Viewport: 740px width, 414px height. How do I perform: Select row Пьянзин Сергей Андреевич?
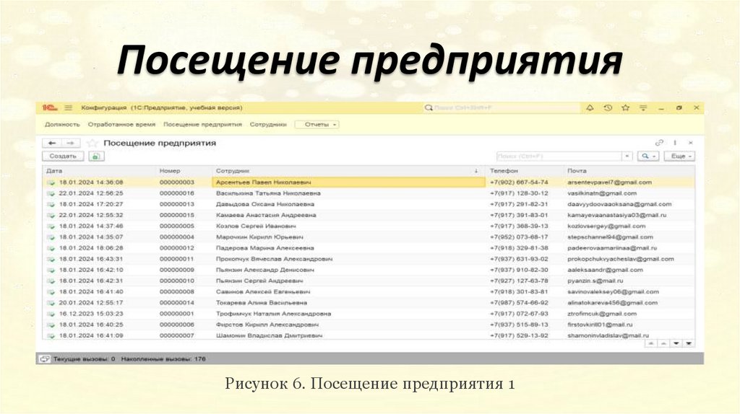coord(369,281)
